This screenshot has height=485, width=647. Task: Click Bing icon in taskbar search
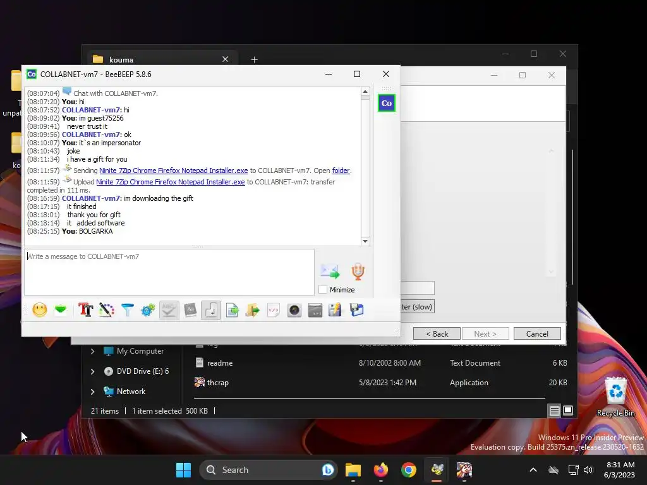pos(328,470)
